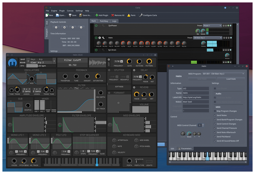Open the Delay frequency 1/16 dropdown

137,76
